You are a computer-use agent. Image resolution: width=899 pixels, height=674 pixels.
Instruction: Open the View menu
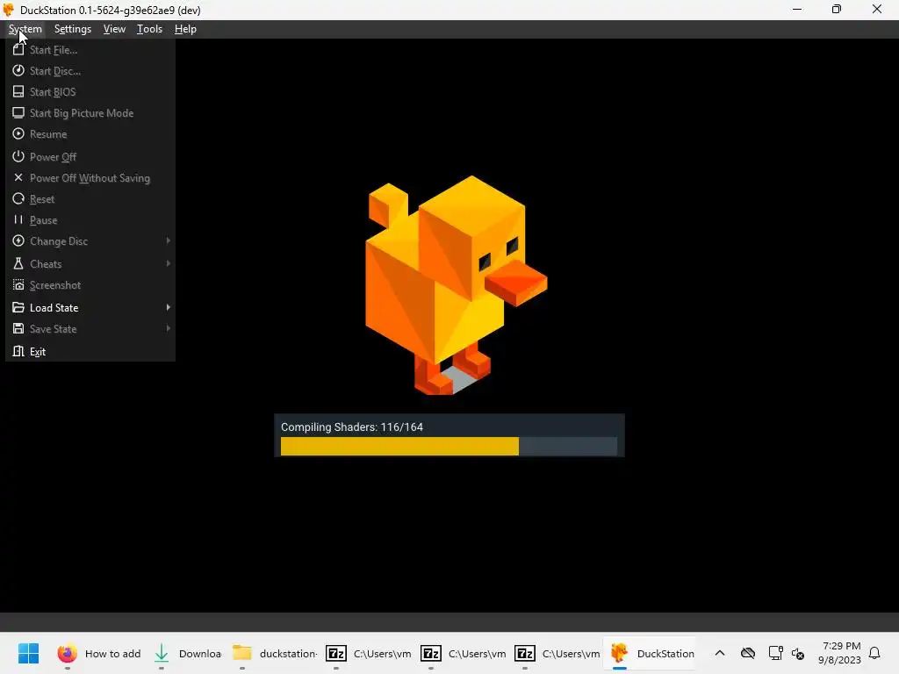pyautogui.click(x=114, y=29)
